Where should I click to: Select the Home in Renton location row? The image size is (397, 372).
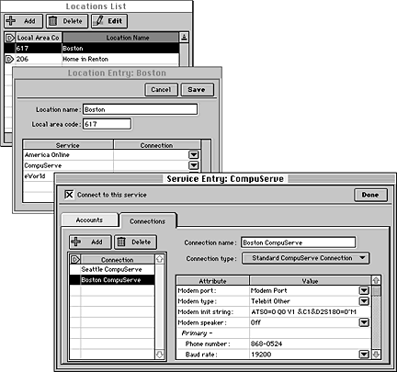(x=92, y=59)
